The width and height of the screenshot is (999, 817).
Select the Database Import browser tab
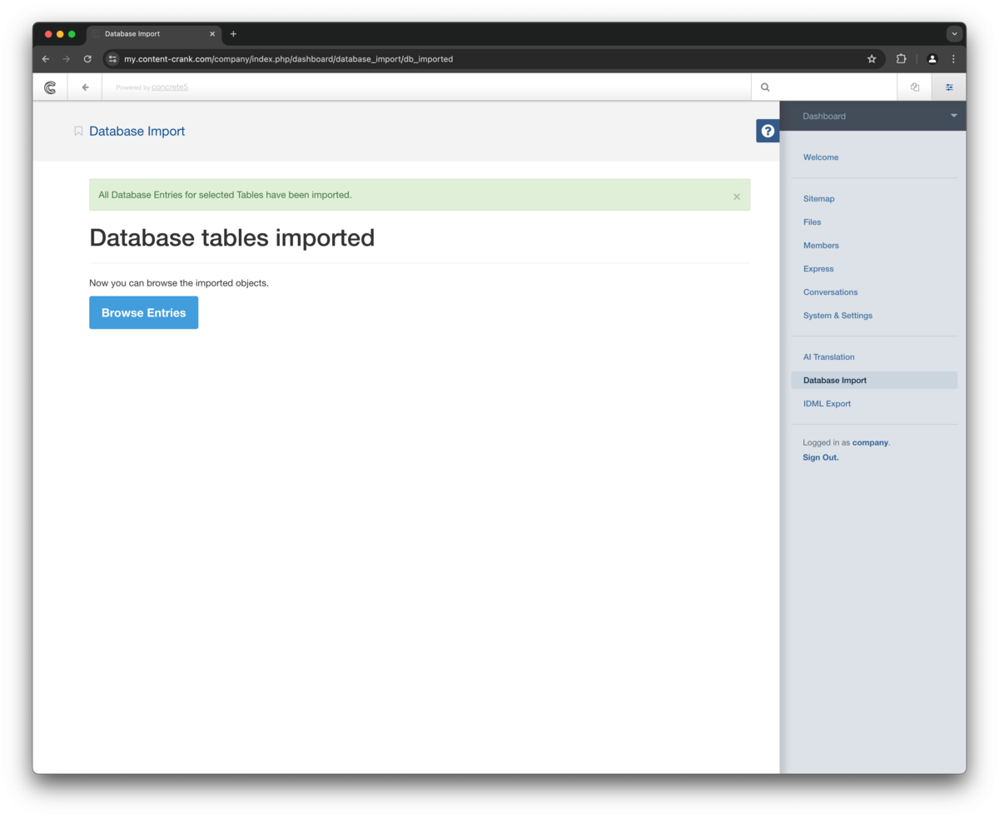(x=154, y=34)
